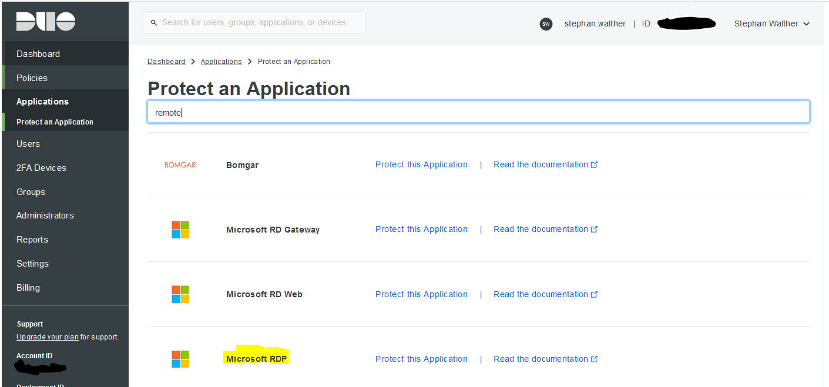Click the Microsoft RD Gateway logo icon
This screenshot has width=829, height=387.
pyautogui.click(x=180, y=230)
